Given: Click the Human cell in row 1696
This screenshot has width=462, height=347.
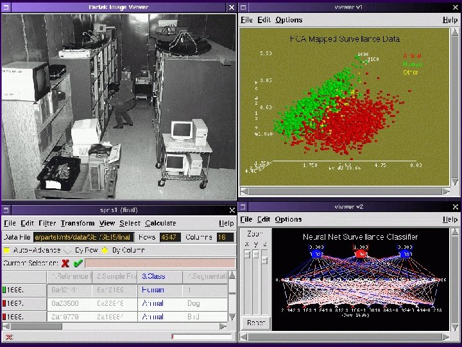Looking at the screenshot, I should 160,290.
